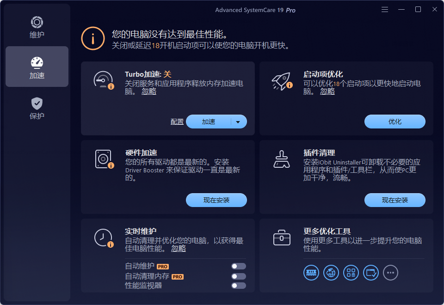Click the PRO badge next to 自动维护
The height and width of the screenshot is (305, 444).
point(162,267)
